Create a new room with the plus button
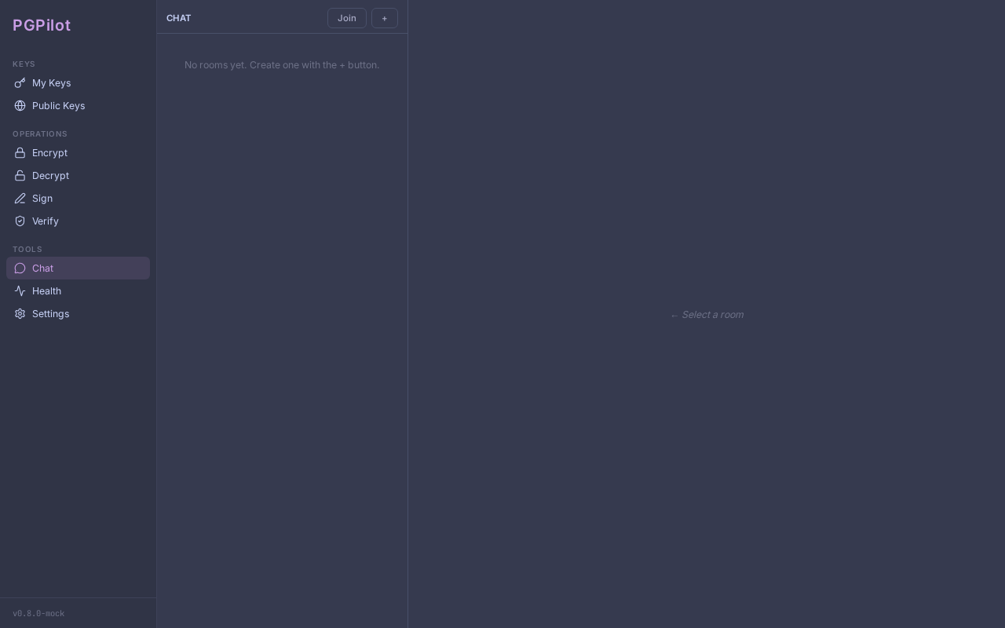The width and height of the screenshot is (1005, 628). pos(385,18)
